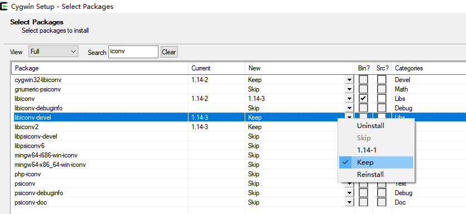Click the Cygwin logo icon in title bar
The height and width of the screenshot is (214, 466).
tap(4, 6)
